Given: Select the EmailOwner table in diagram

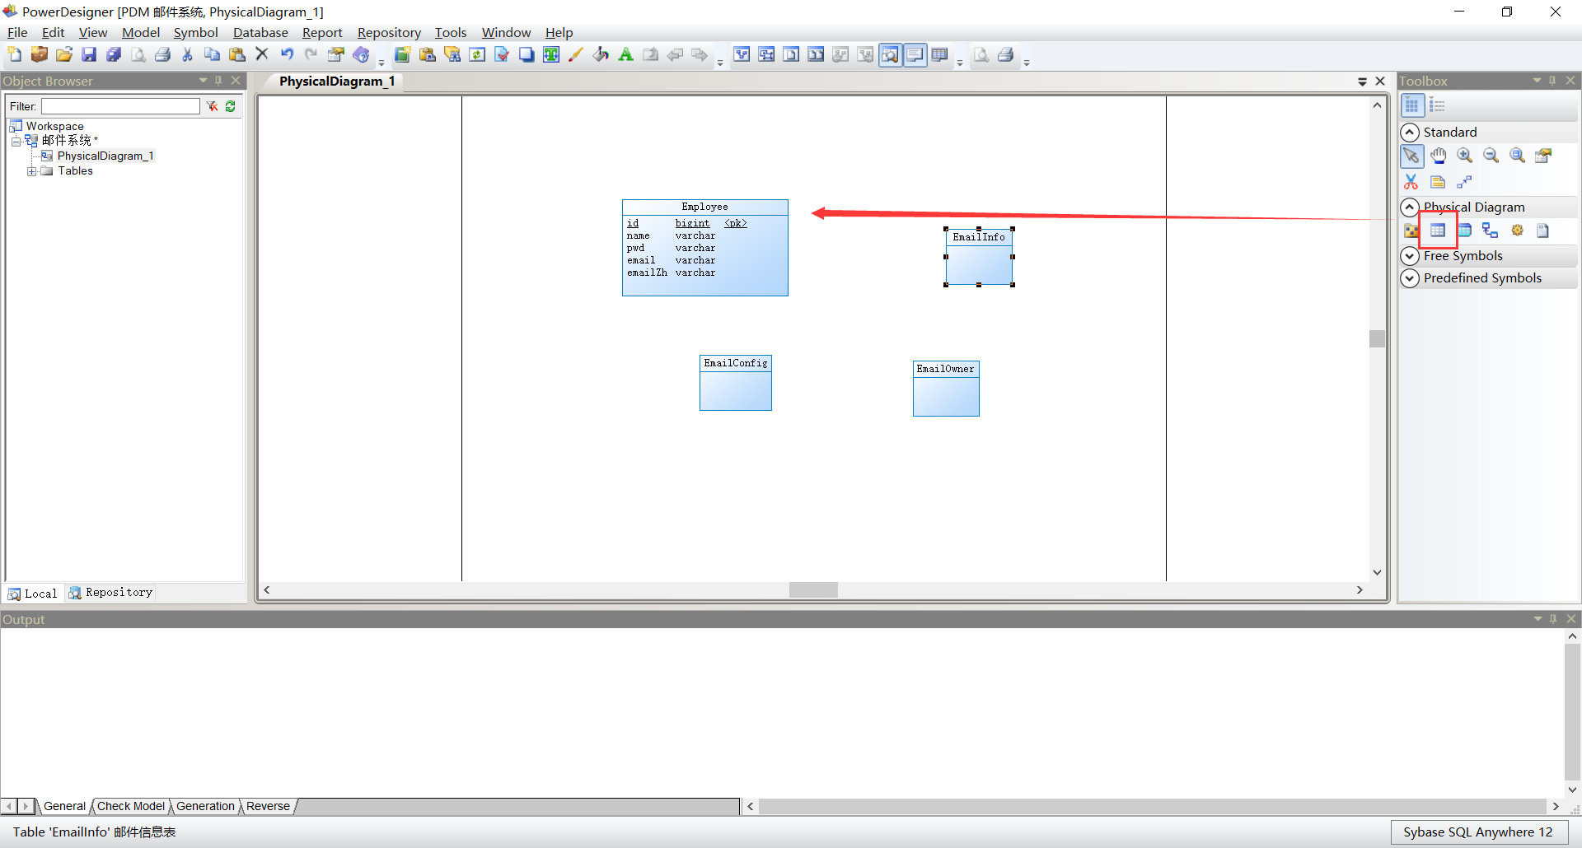Looking at the screenshot, I should [946, 389].
